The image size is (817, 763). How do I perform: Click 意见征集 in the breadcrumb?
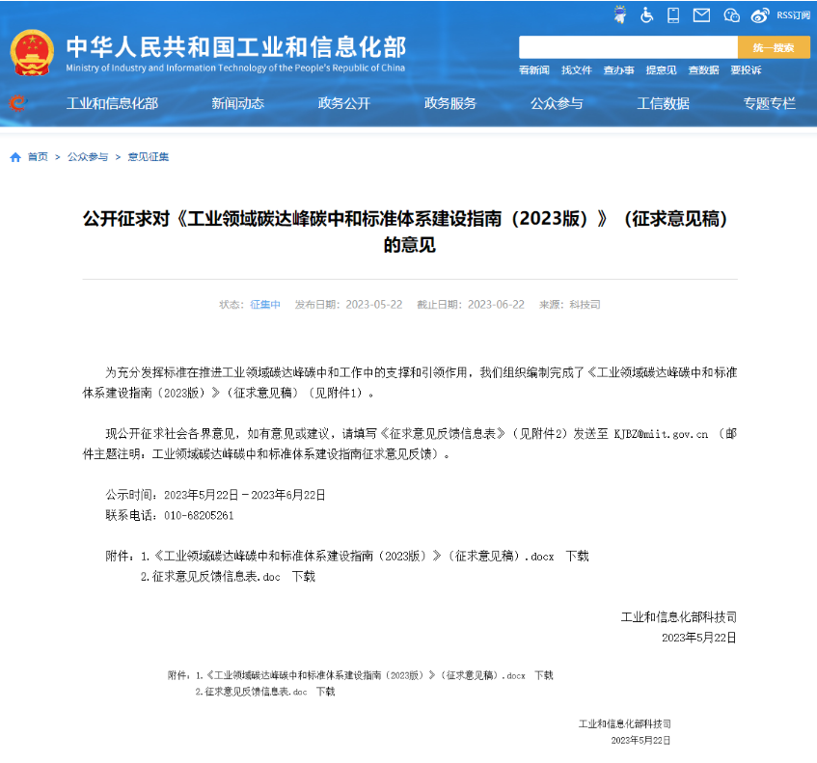(148, 157)
